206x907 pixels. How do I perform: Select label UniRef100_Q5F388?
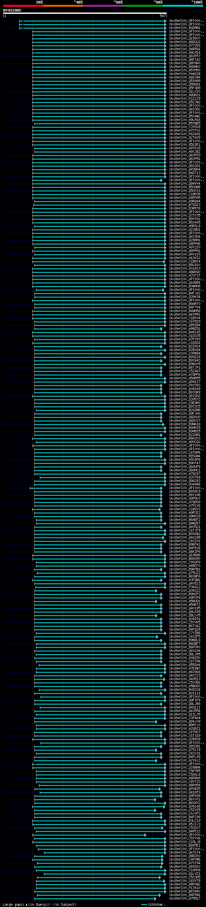[185, 88]
